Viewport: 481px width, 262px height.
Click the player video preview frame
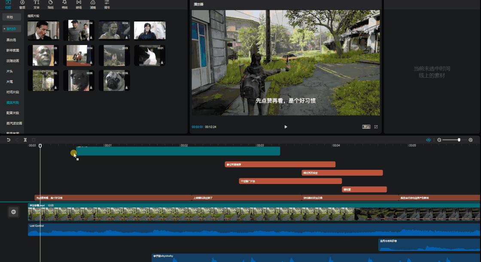pyautogui.click(x=286, y=63)
